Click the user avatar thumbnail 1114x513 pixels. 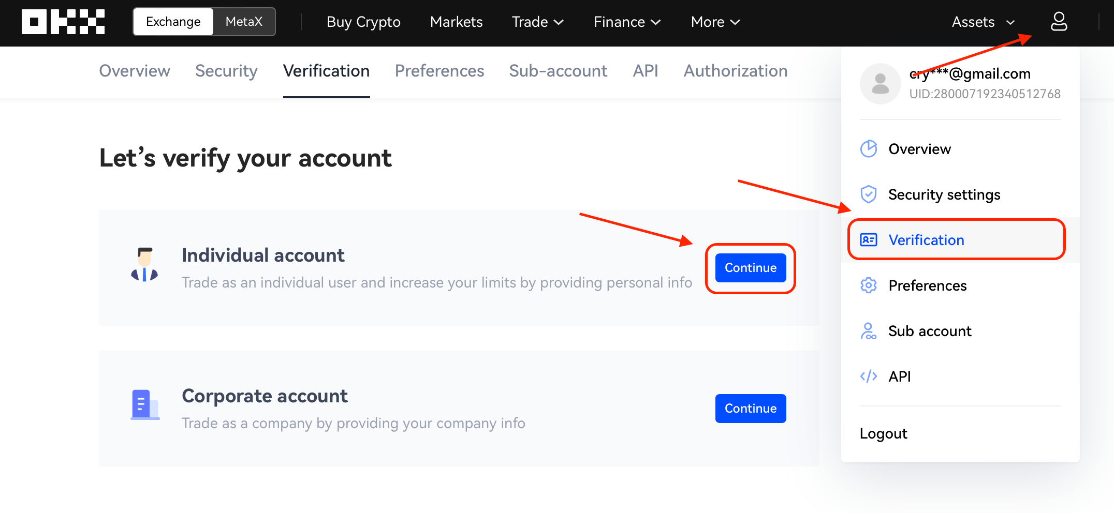click(x=881, y=84)
